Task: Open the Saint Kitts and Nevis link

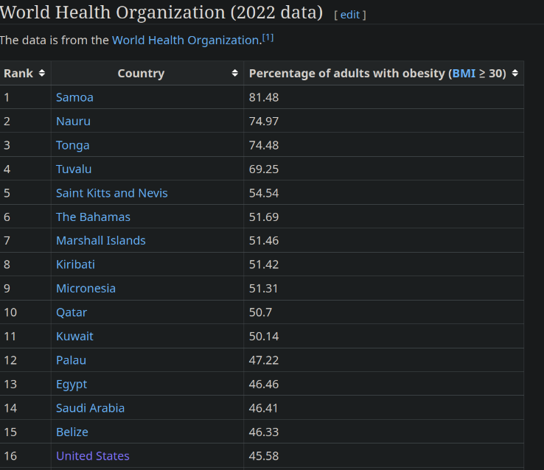Action: [x=112, y=193]
